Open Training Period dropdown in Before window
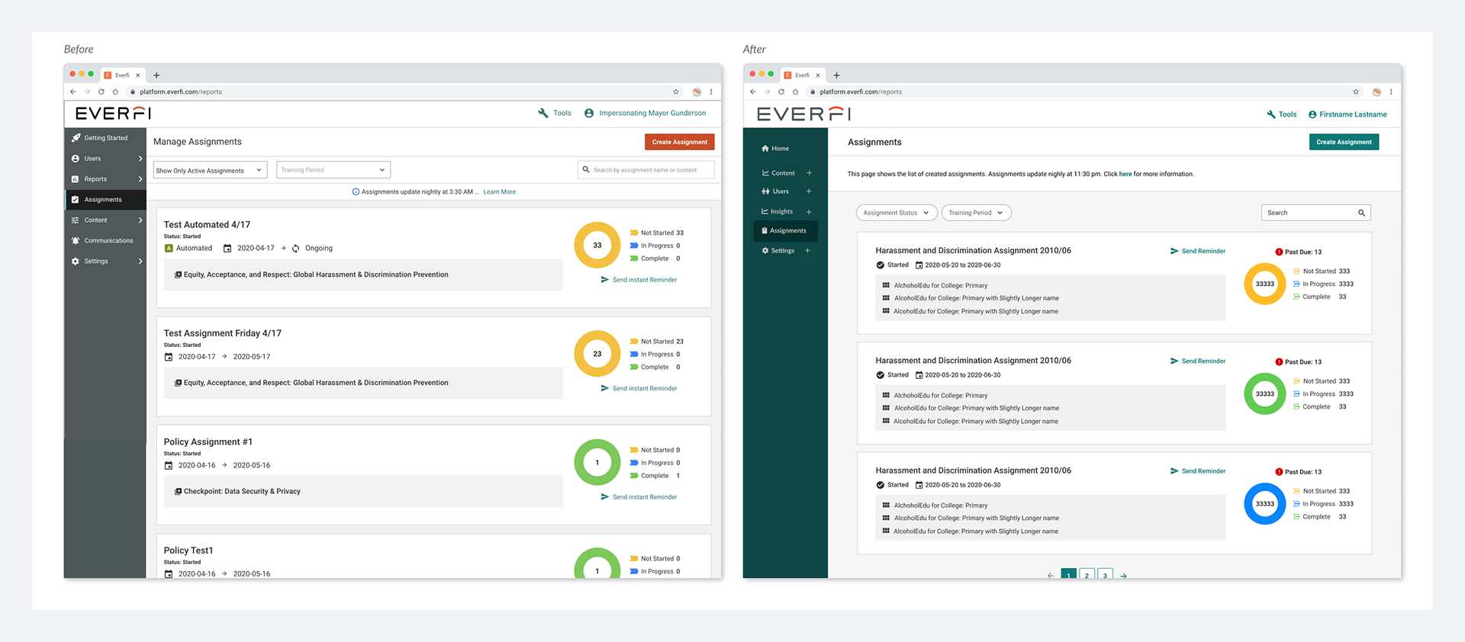The width and height of the screenshot is (1465, 642). [x=333, y=170]
